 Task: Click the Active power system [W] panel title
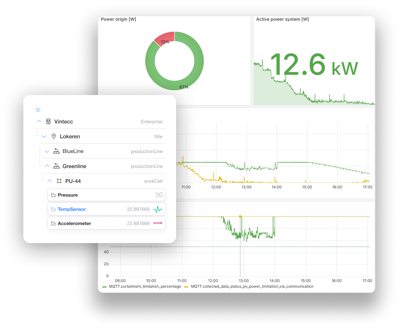(282, 19)
